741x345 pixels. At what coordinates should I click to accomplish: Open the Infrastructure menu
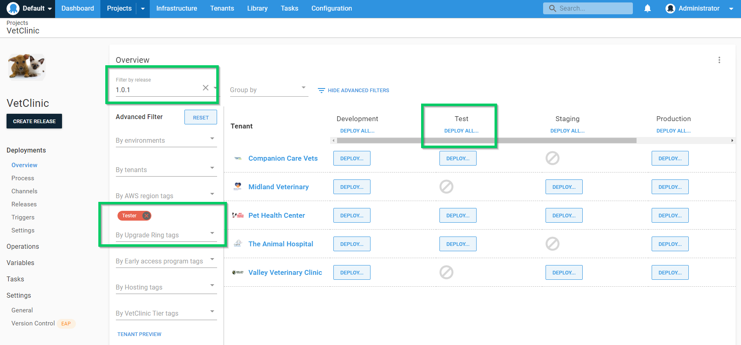pos(176,9)
